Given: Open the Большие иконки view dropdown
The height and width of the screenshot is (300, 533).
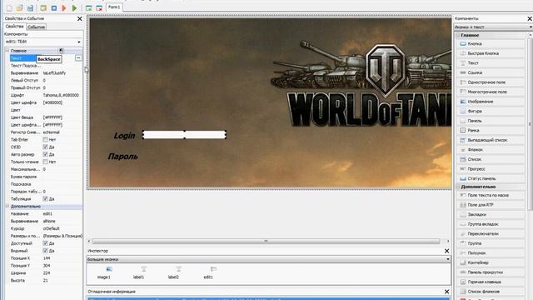Looking at the screenshot, I should [448, 259].
